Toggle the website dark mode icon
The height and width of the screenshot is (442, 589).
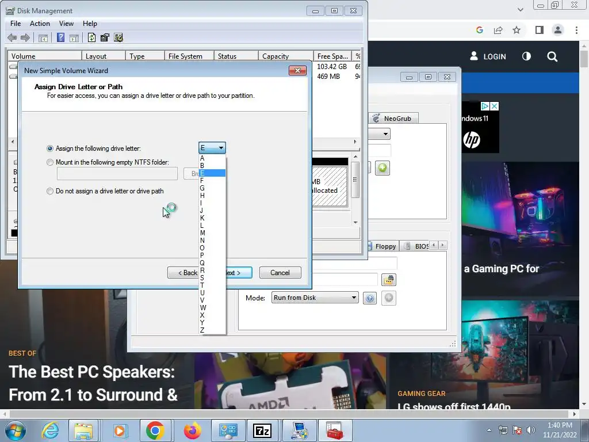[x=527, y=56]
